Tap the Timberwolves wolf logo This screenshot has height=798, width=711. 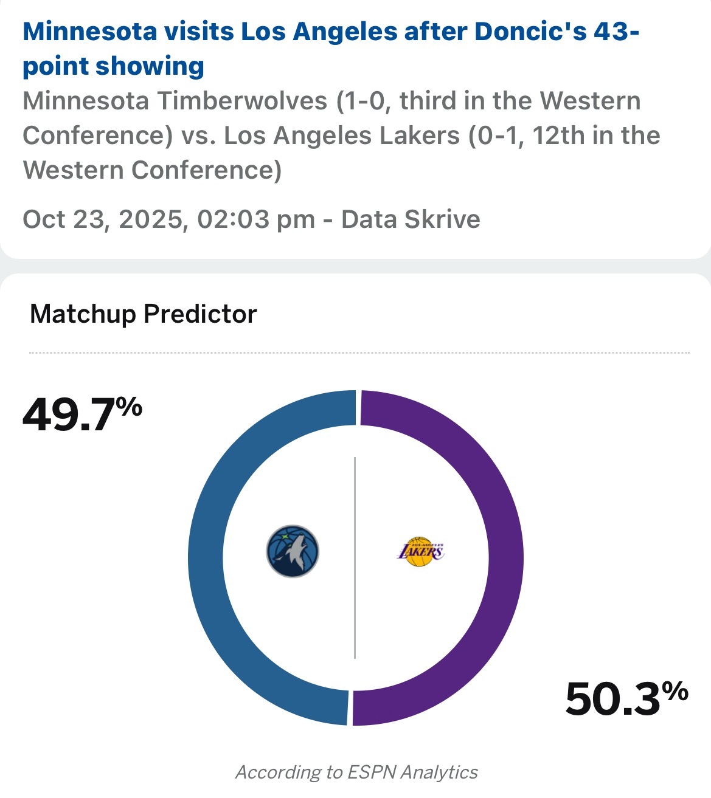coord(293,551)
